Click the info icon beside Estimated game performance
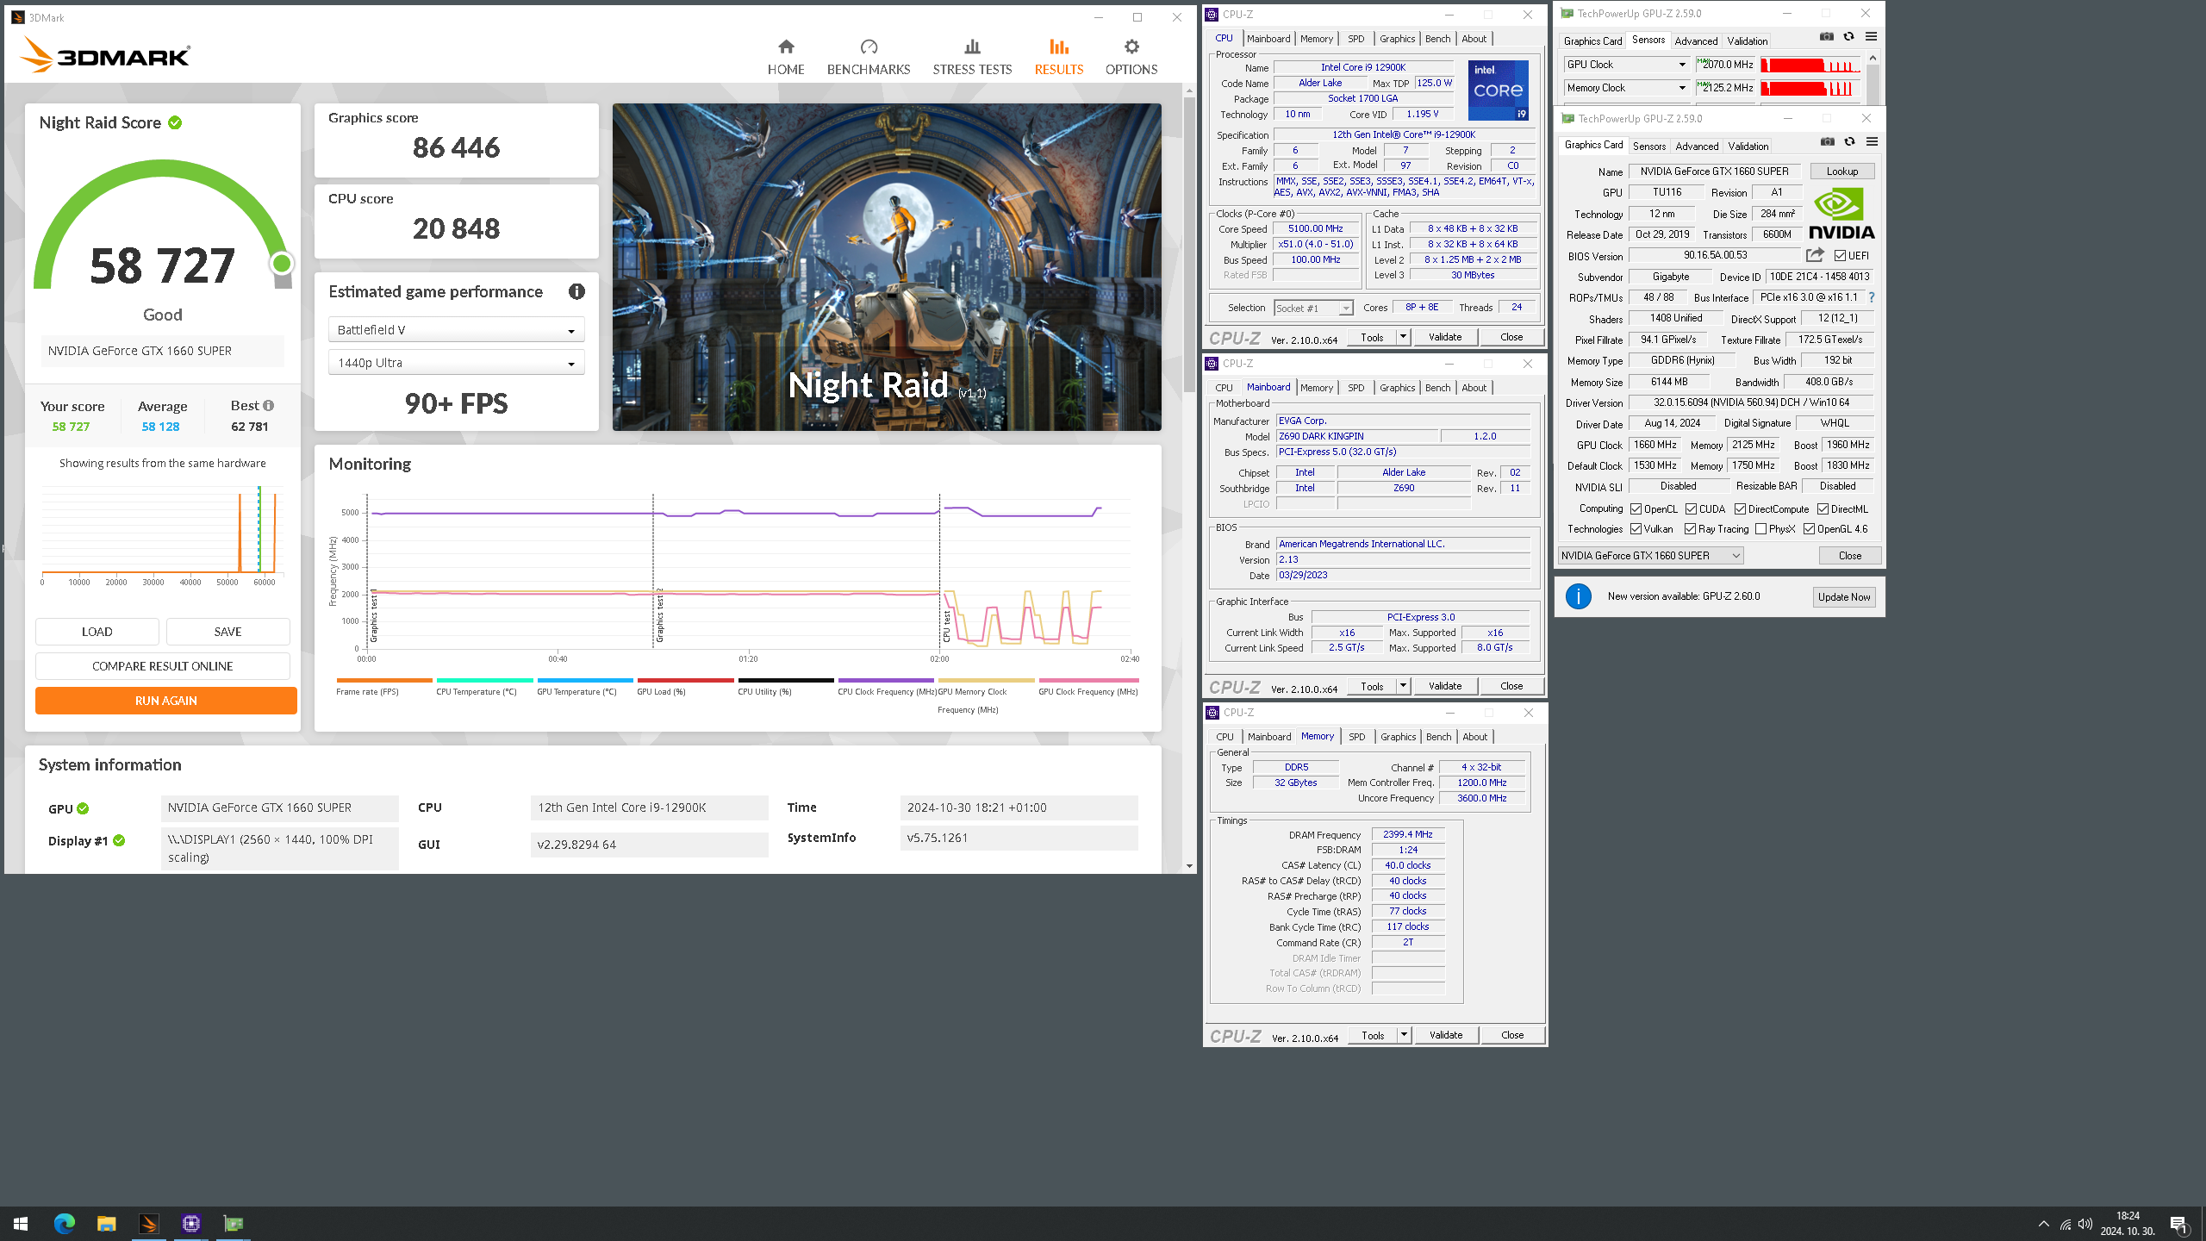Screen dimensions: 2206x1241 point(576,291)
